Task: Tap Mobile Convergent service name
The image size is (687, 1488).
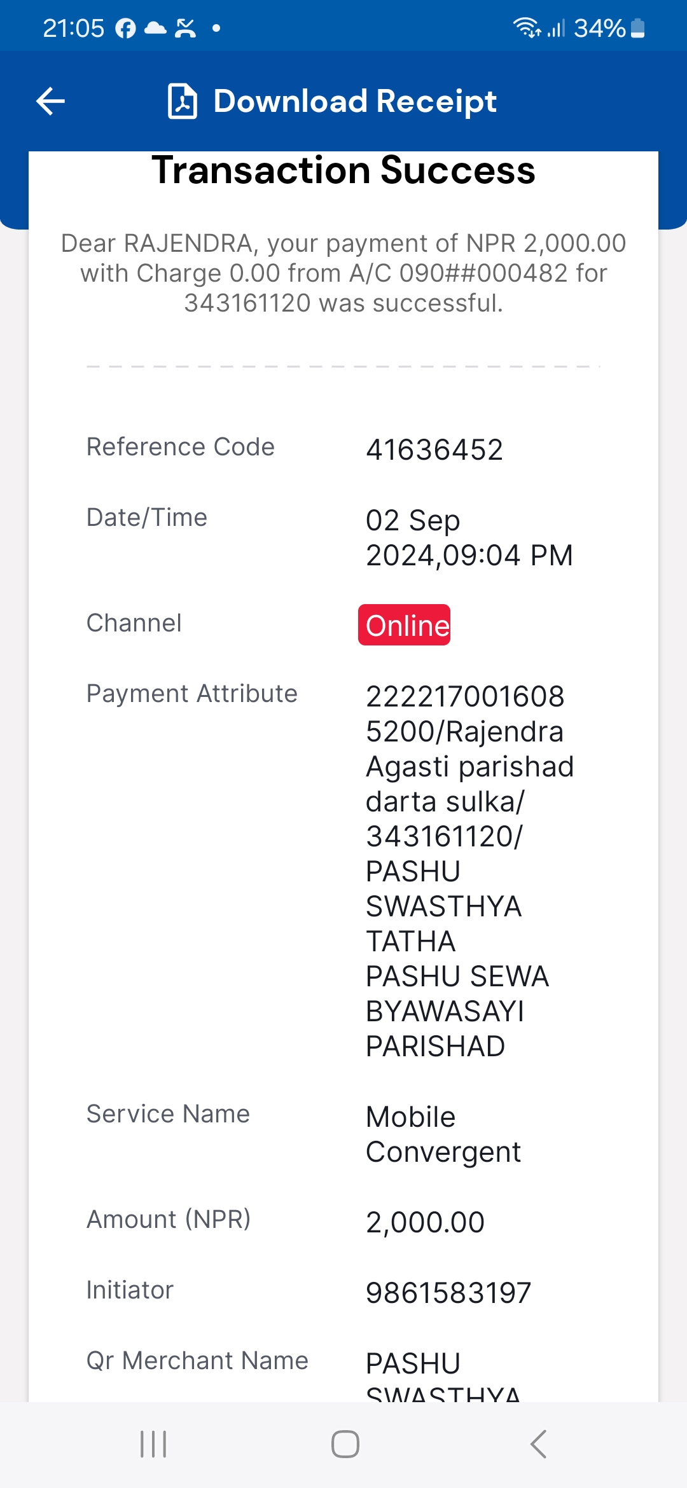Action: (x=443, y=1134)
